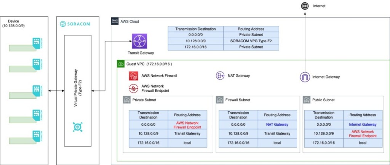Click the Internet Gateway arch icon
390x165 pixels.
pyautogui.click(x=305, y=77)
